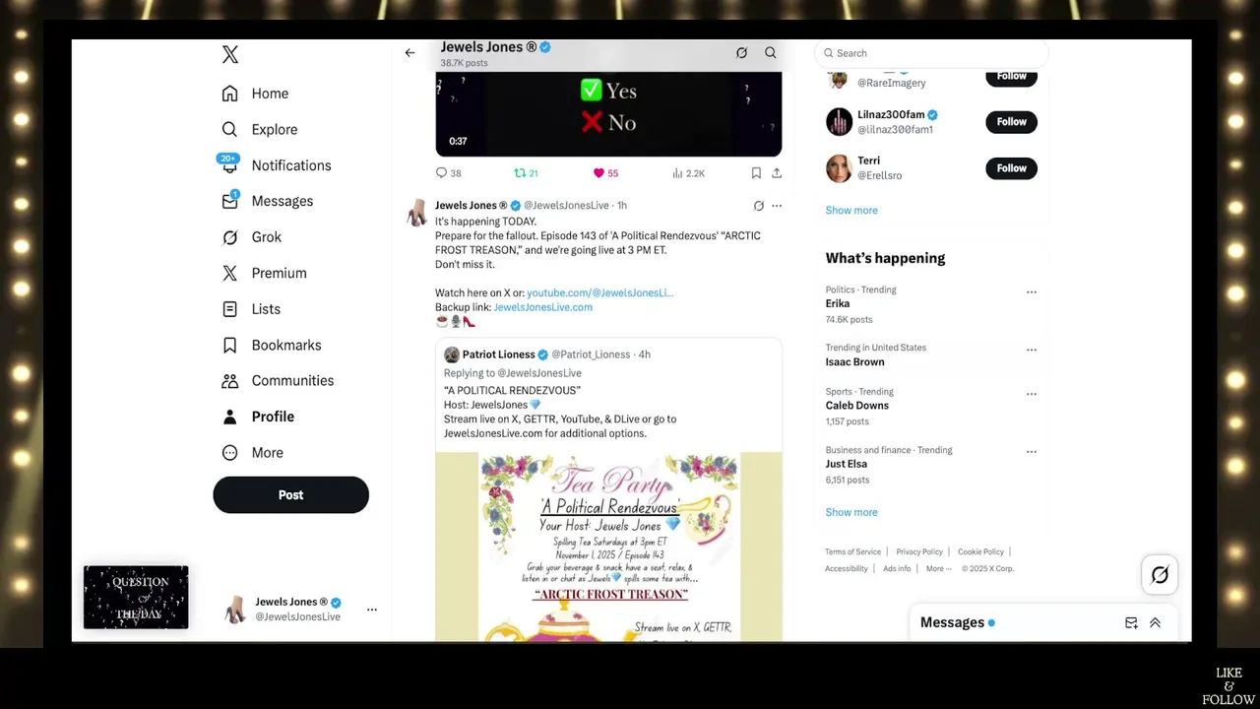Open the Erika trending topic
The height and width of the screenshot is (709, 1260).
point(837,303)
